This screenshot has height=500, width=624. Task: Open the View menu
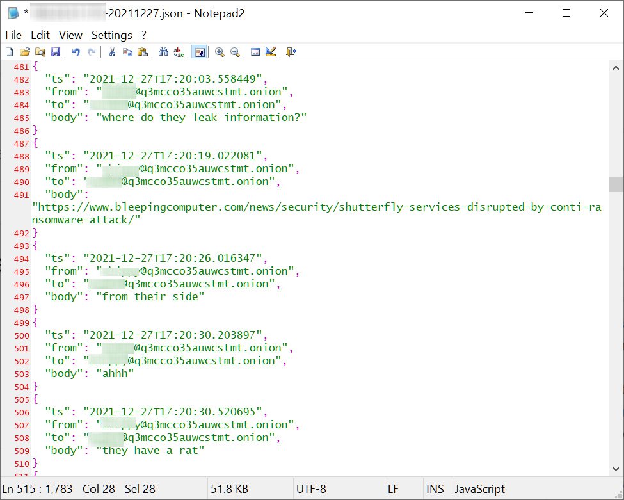click(70, 35)
